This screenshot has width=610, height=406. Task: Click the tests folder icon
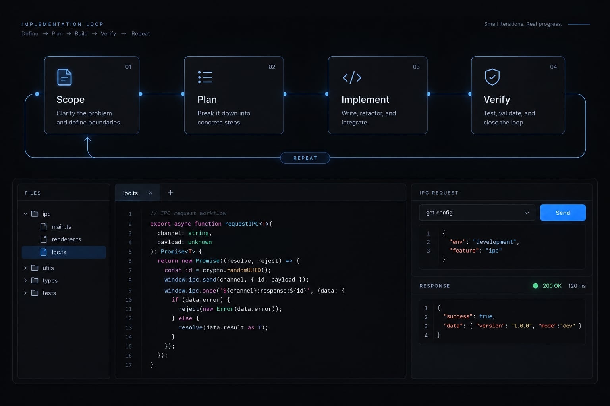coord(35,293)
